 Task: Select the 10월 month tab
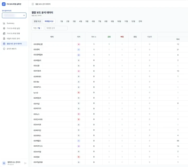pos(119,21)
